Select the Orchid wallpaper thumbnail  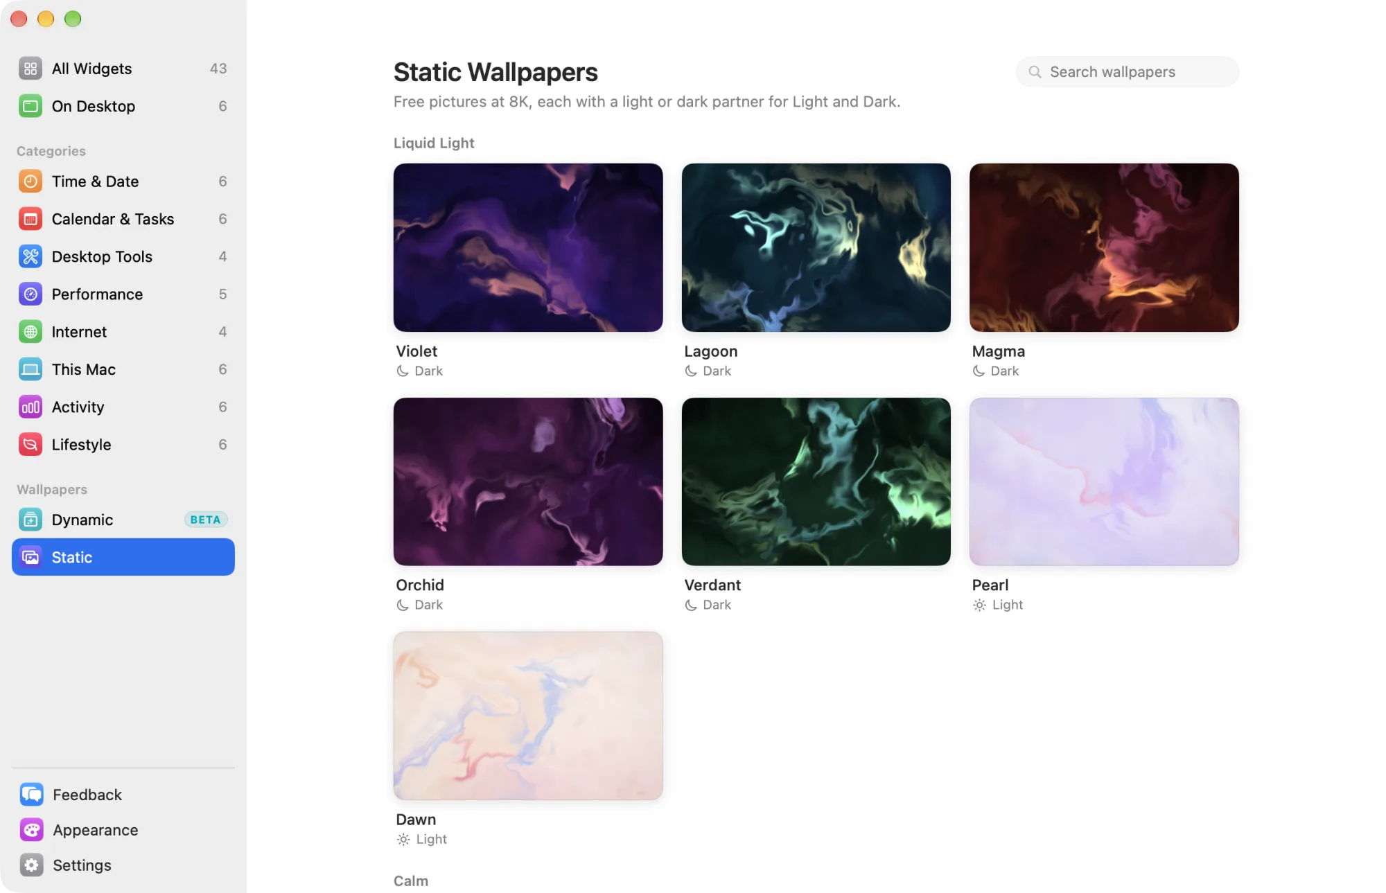[x=528, y=481]
